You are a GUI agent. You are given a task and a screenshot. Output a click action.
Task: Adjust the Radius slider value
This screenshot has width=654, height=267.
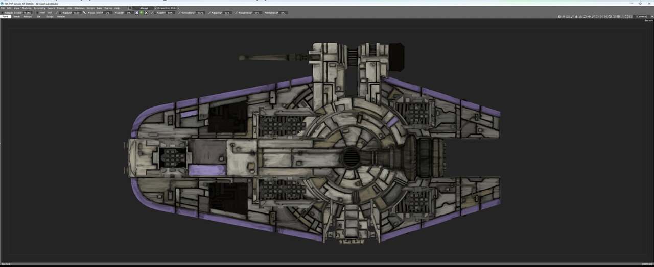[77, 13]
